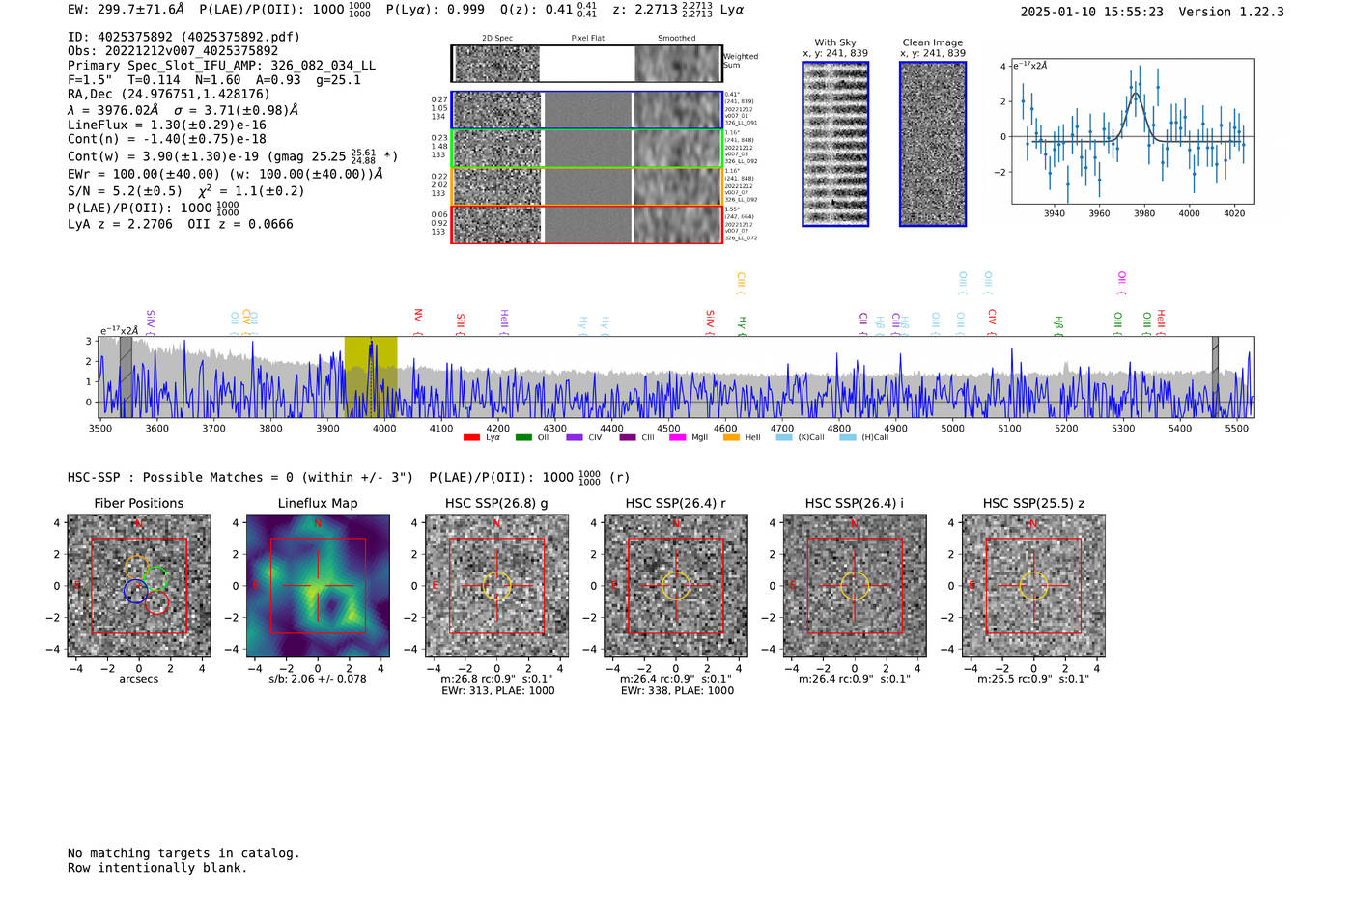The image size is (1352, 920).
Task: Select the MgII magenta legend swatch
Action: [678, 437]
